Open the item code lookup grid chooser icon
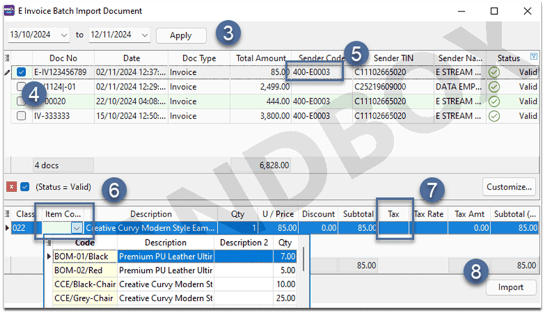This screenshot has width=544, height=314. tap(49, 243)
